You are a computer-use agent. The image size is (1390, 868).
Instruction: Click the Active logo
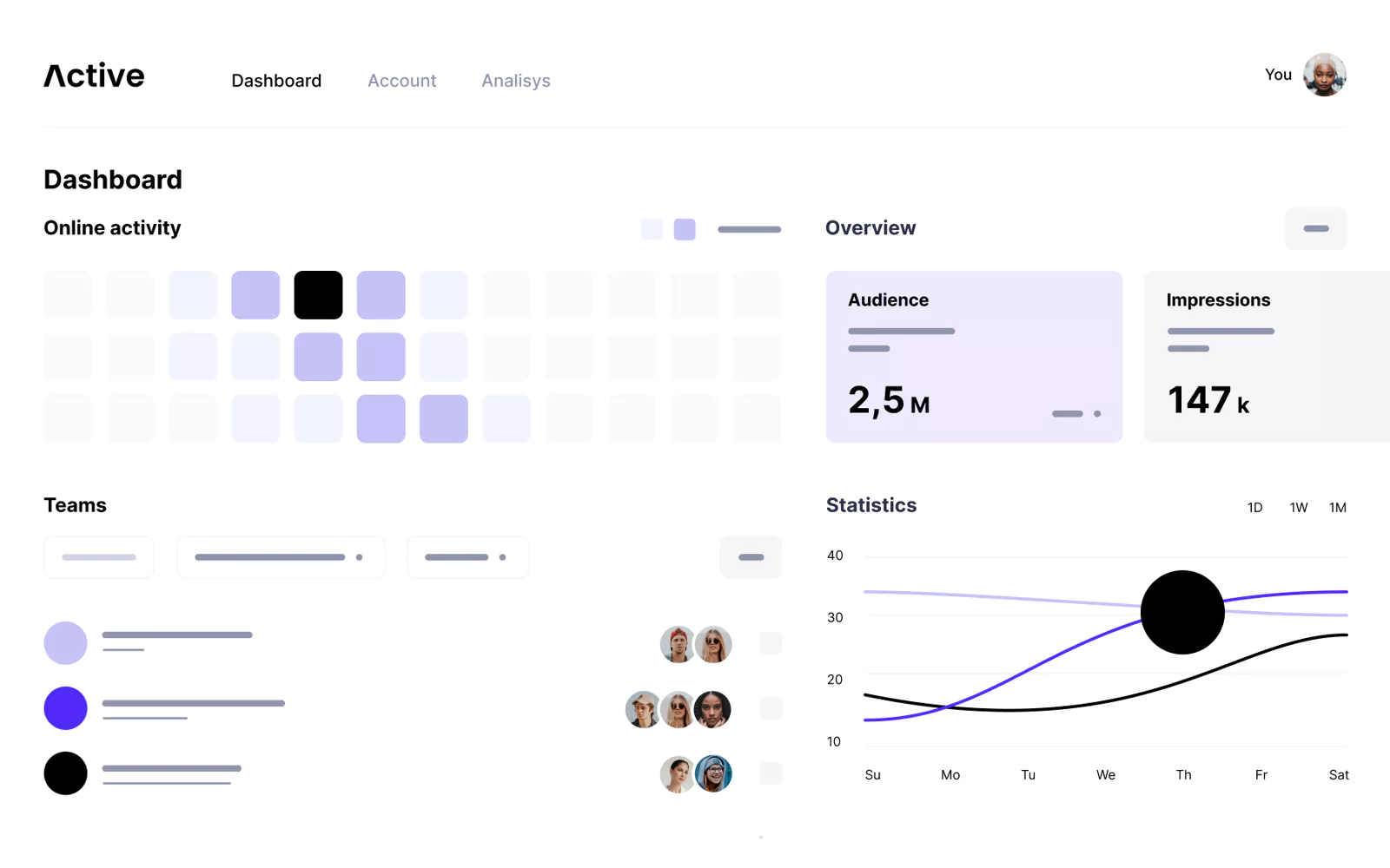(x=94, y=76)
